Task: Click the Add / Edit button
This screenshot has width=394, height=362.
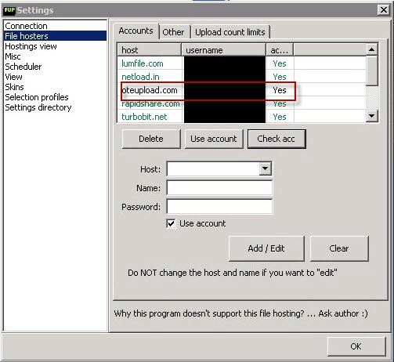Action: coord(266,248)
